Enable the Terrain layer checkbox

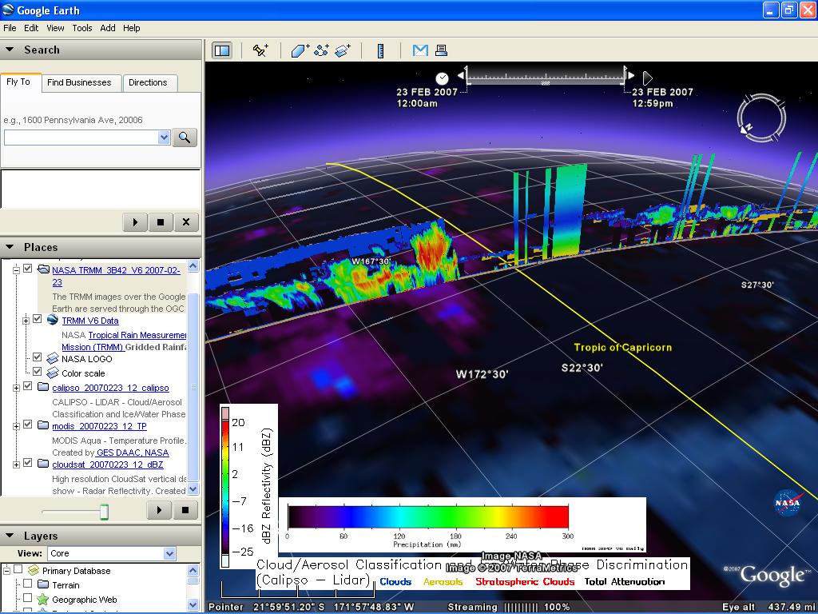pos(28,583)
